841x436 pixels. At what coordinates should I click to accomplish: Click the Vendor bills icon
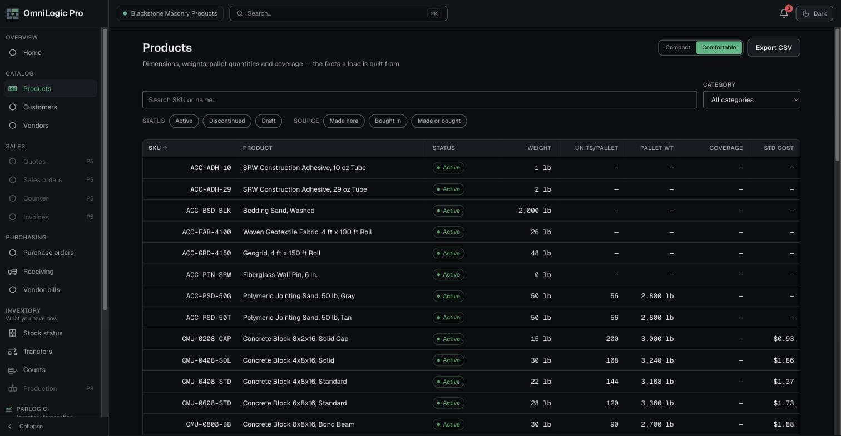(x=13, y=290)
